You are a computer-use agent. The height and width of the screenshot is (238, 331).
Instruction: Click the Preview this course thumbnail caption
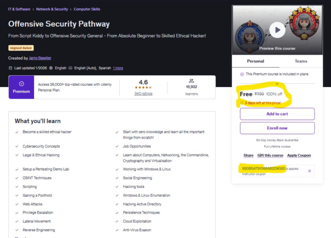[277, 49]
